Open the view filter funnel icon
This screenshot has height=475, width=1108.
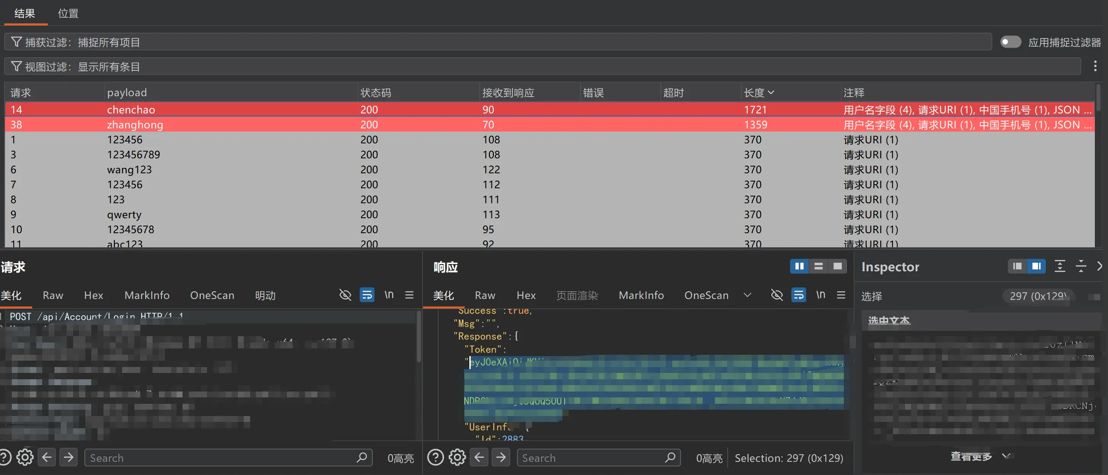tap(16, 67)
